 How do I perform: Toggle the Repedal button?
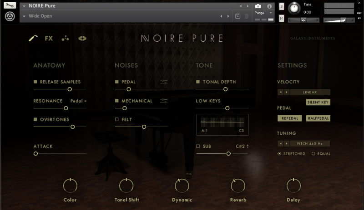click(x=290, y=118)
